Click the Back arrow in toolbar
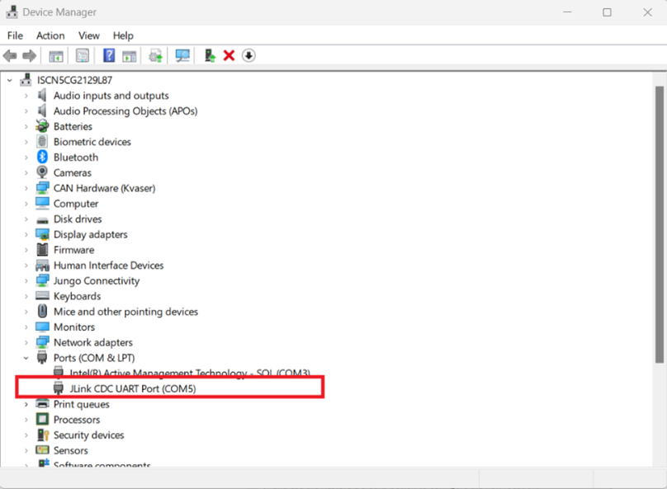 (10, 56)
